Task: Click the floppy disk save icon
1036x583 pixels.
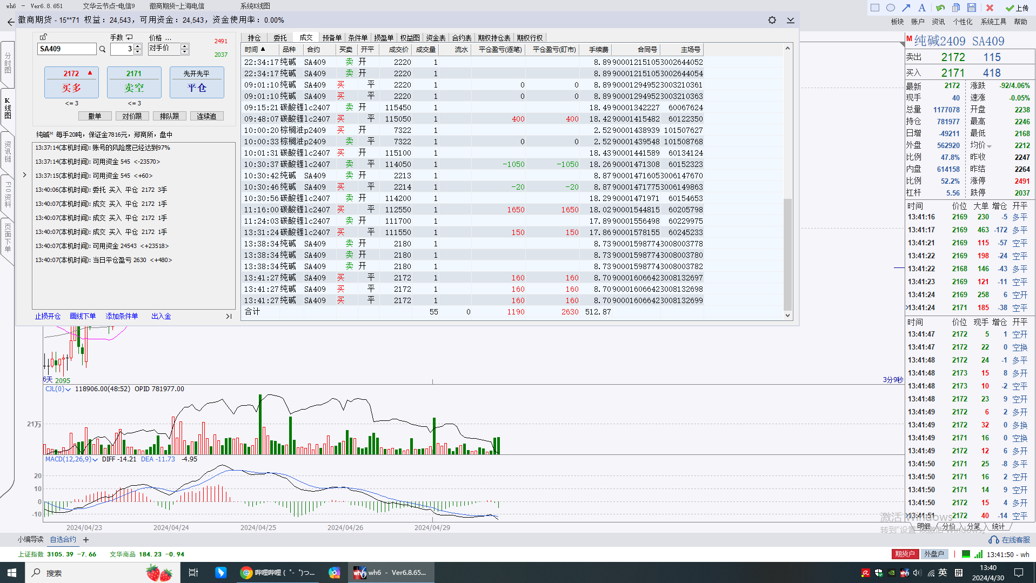Action: tap(972, 8)
